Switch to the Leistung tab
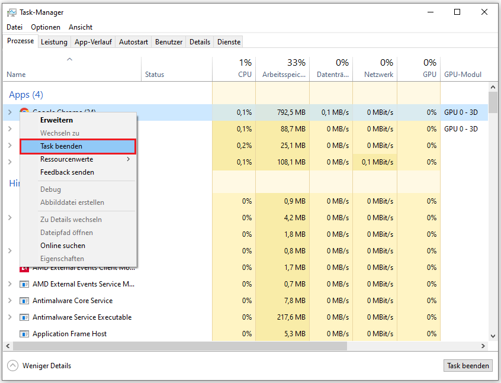The image size is (501, 383). [54, 42]
